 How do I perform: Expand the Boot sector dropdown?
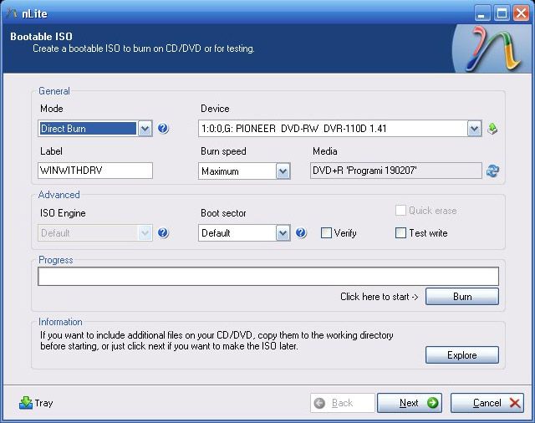(x=283, y=233)
